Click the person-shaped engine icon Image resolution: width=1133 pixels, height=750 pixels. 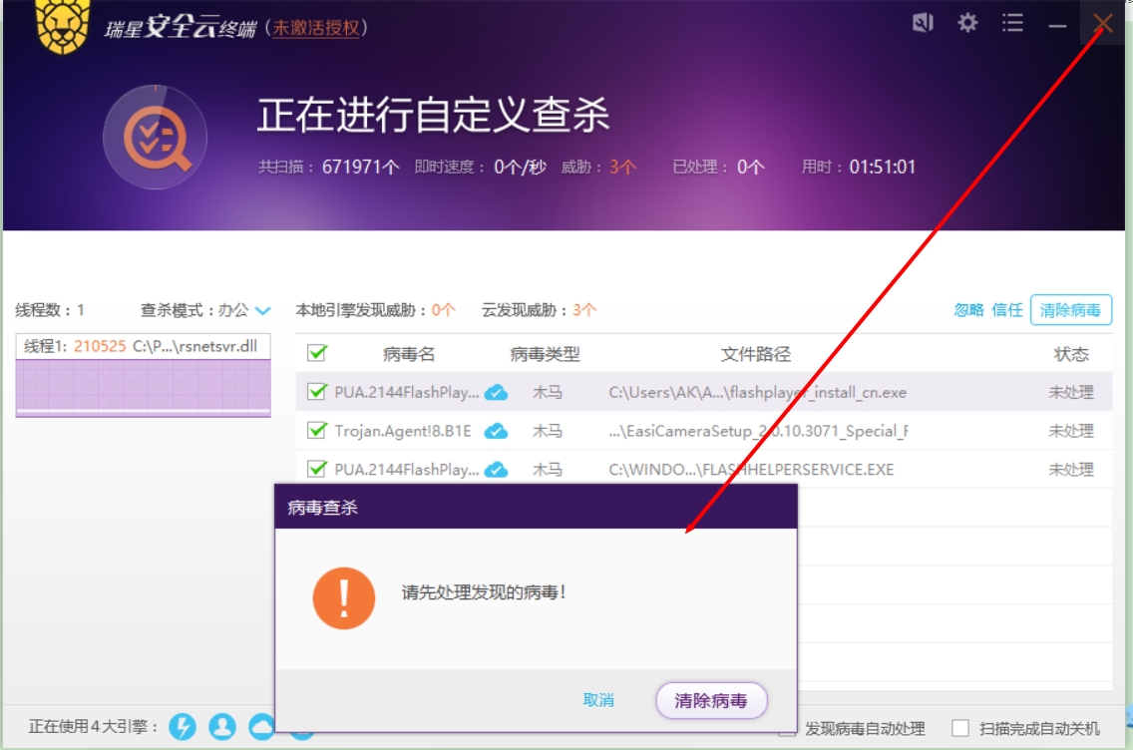[x=222, y=726]
